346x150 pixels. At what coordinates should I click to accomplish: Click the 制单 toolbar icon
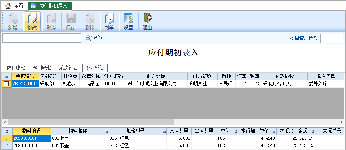pos(109,22)
